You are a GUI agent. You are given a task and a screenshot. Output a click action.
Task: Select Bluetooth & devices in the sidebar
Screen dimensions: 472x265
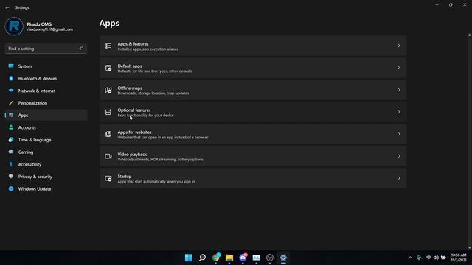pyautogui.click(x=46, y=79)
